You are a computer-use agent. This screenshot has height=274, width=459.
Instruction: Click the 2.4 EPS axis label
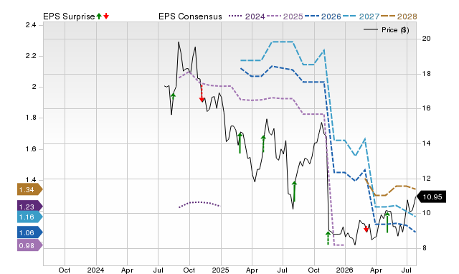tap(31, 25)
